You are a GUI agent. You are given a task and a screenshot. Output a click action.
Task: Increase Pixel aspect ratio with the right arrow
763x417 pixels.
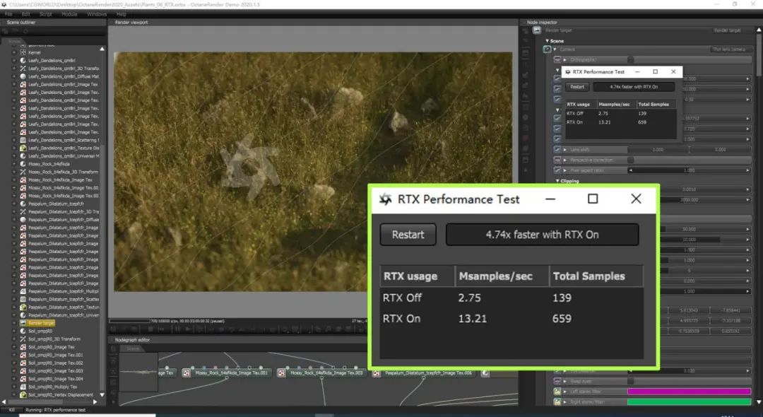pos(747,170)
